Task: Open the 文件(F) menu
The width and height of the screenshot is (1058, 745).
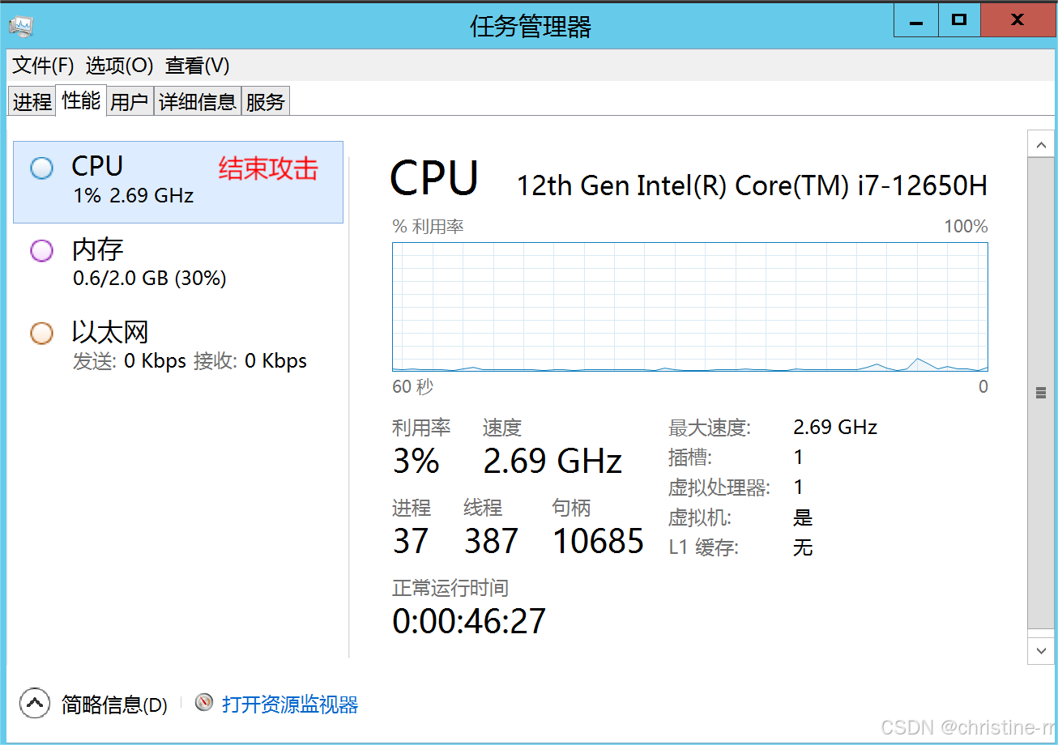Action: pos(43,66)
